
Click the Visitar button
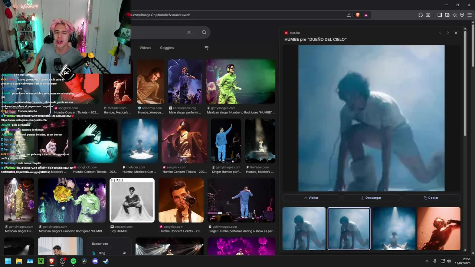(x=311, y=198)
